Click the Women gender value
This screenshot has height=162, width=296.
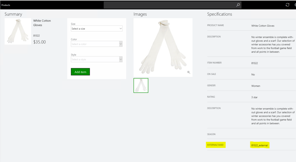pos(256,86)
